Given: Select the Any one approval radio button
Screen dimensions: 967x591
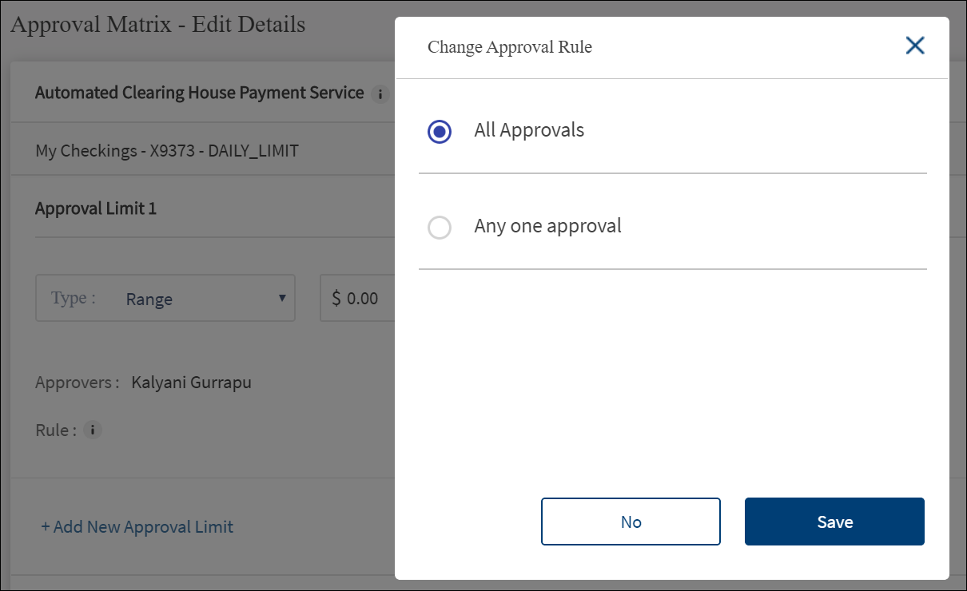Looking at the screenshot, I should coord(440,228).
